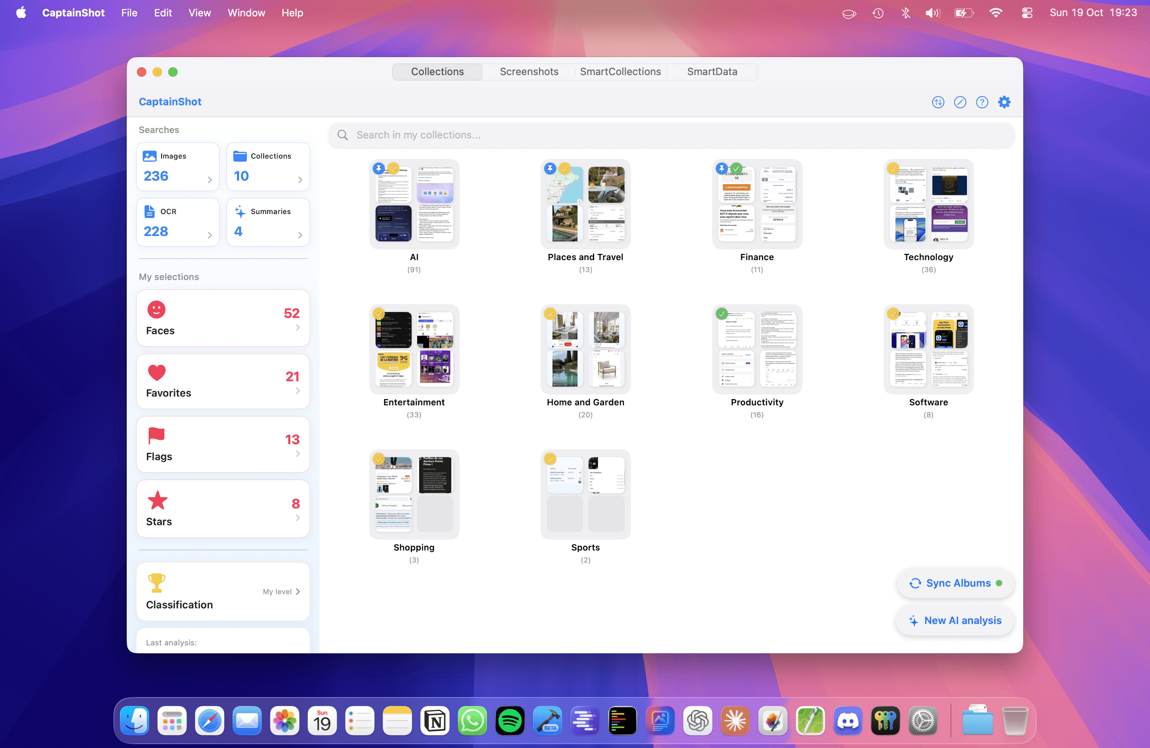Open settings gear in CaptainShot header
Image resolution: width=1150 pixels, height=748 pixels.
pos(1004,102)
